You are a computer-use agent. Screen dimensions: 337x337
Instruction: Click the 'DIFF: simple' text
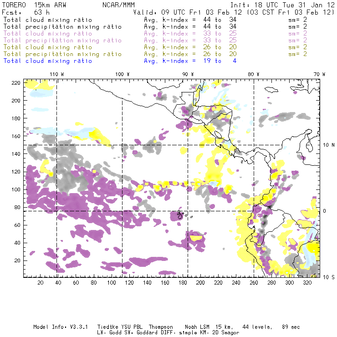pyautogui.click(x=178, y=333)
